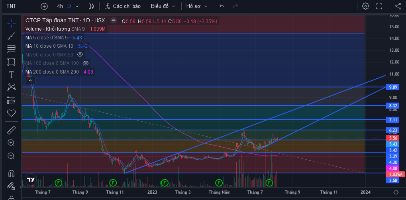This screenshot has height=200, width=406.
Task: Open chart settings gear
Action: click(365, 6)
